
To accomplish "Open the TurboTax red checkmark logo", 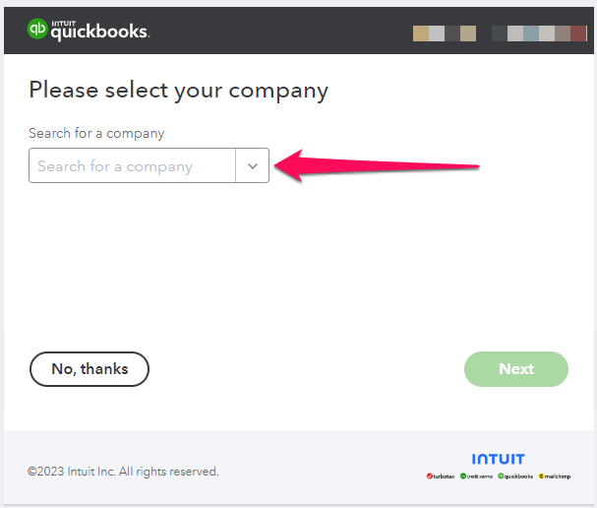I will 441,476.
